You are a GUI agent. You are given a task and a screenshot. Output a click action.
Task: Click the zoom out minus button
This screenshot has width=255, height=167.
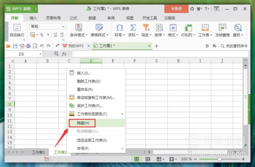pos(195,159)
